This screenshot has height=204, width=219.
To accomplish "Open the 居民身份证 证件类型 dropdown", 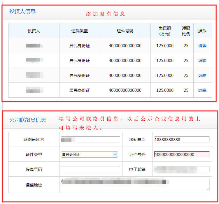I will 89,154.
